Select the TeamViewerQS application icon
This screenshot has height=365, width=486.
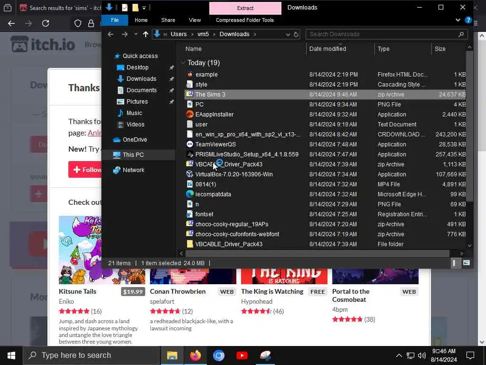coord(190,144)
